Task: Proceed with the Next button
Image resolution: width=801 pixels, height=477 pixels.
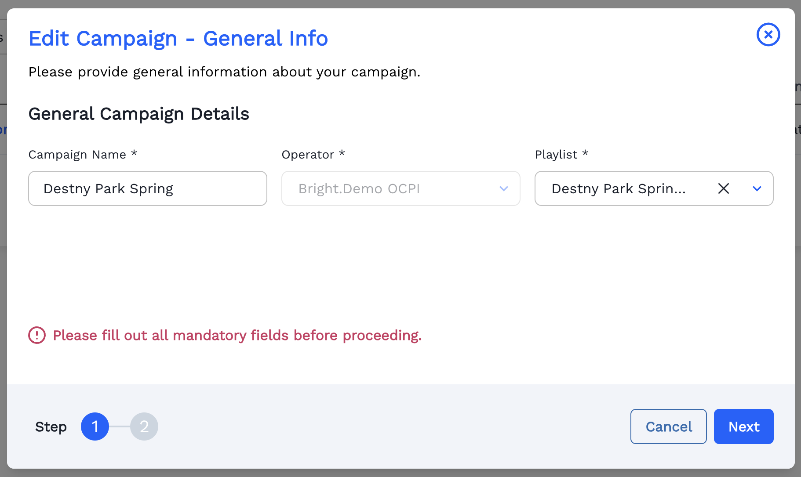Action: pyautogui.click(x=743, y=426)
